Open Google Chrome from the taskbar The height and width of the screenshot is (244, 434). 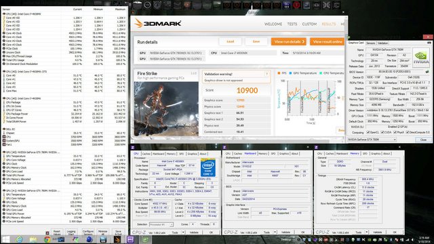(47, 239)
